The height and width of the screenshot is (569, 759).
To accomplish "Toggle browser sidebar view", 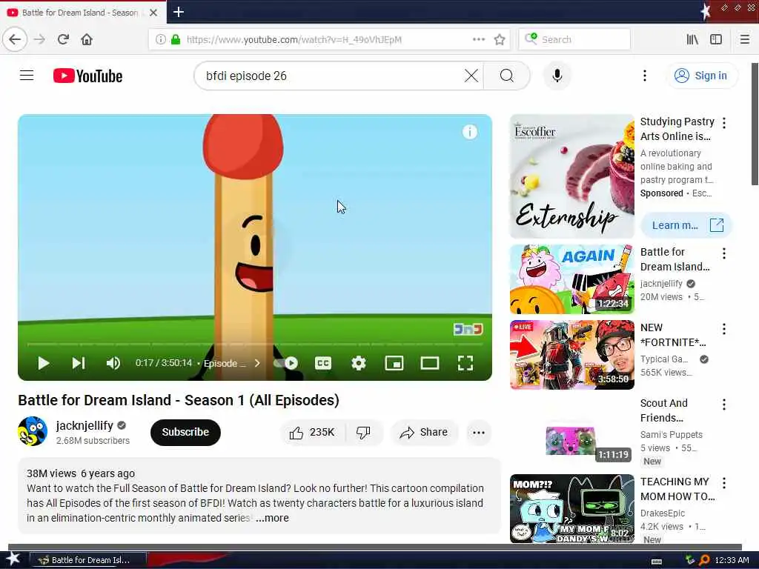I will pos(716,39).
